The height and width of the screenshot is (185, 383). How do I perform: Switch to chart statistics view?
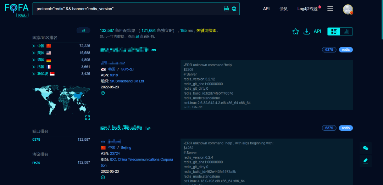[346, 31]
